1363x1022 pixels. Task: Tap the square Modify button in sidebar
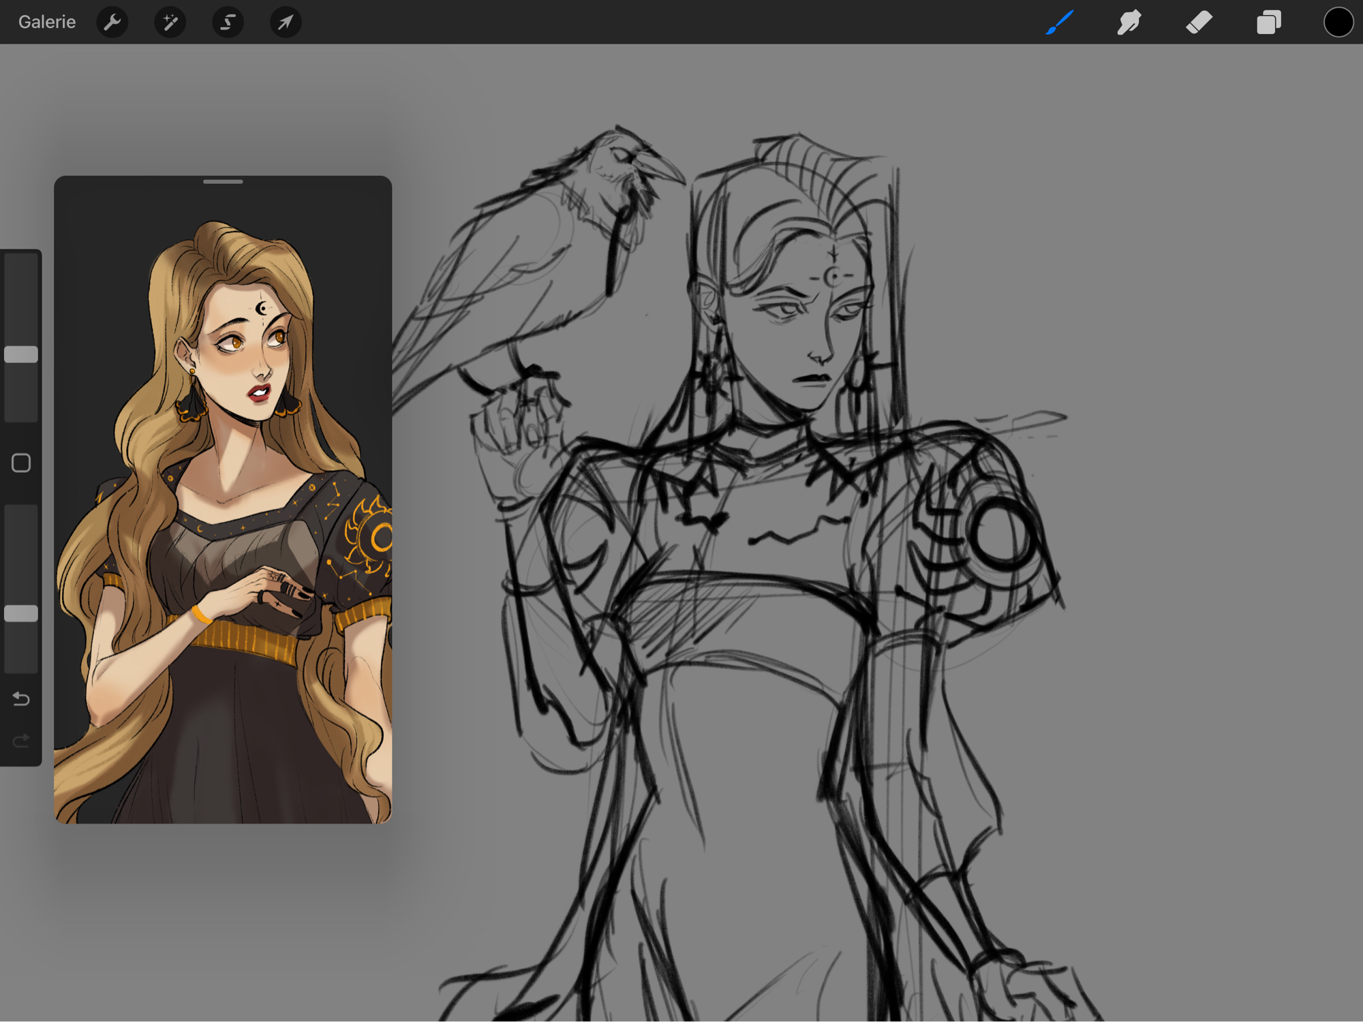point(21,463)
